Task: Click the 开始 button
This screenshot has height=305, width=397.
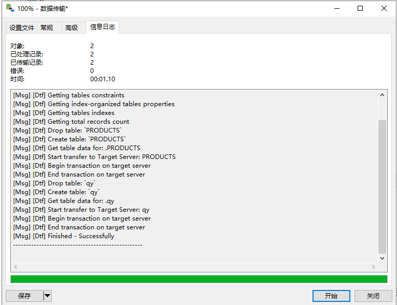Action: tap(331, 296)
